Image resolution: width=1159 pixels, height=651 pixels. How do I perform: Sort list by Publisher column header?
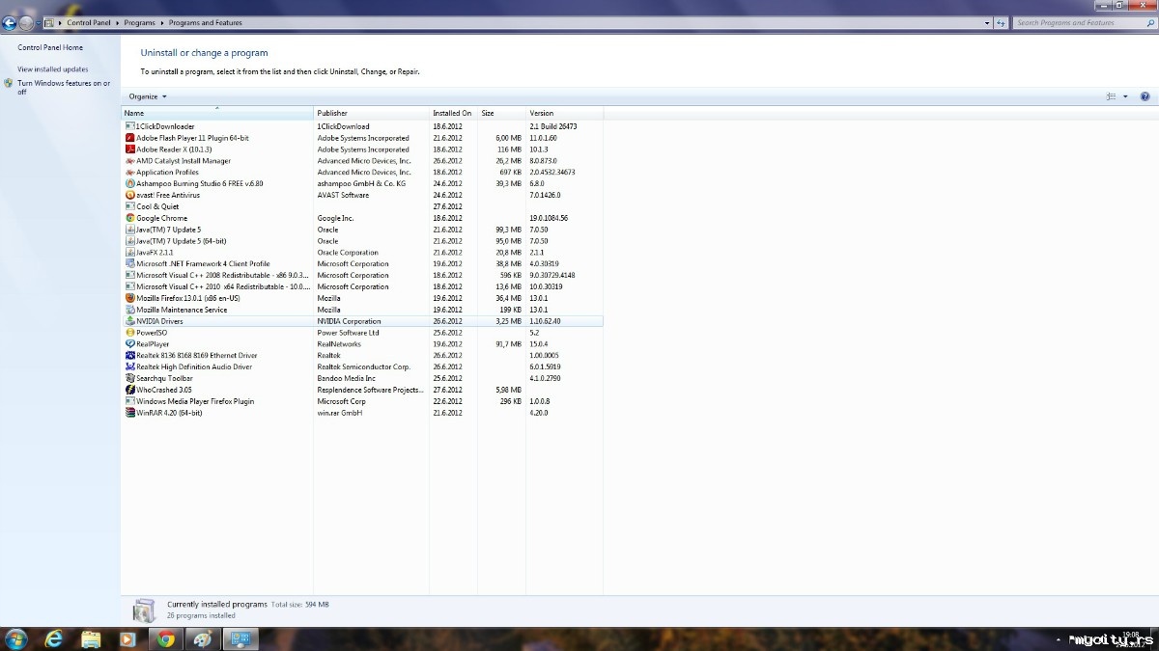coord(371,113)
